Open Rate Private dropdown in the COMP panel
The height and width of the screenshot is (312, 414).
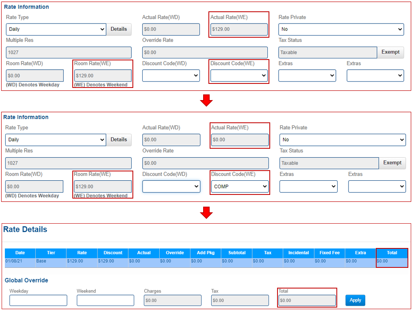(x=342, y=140)
